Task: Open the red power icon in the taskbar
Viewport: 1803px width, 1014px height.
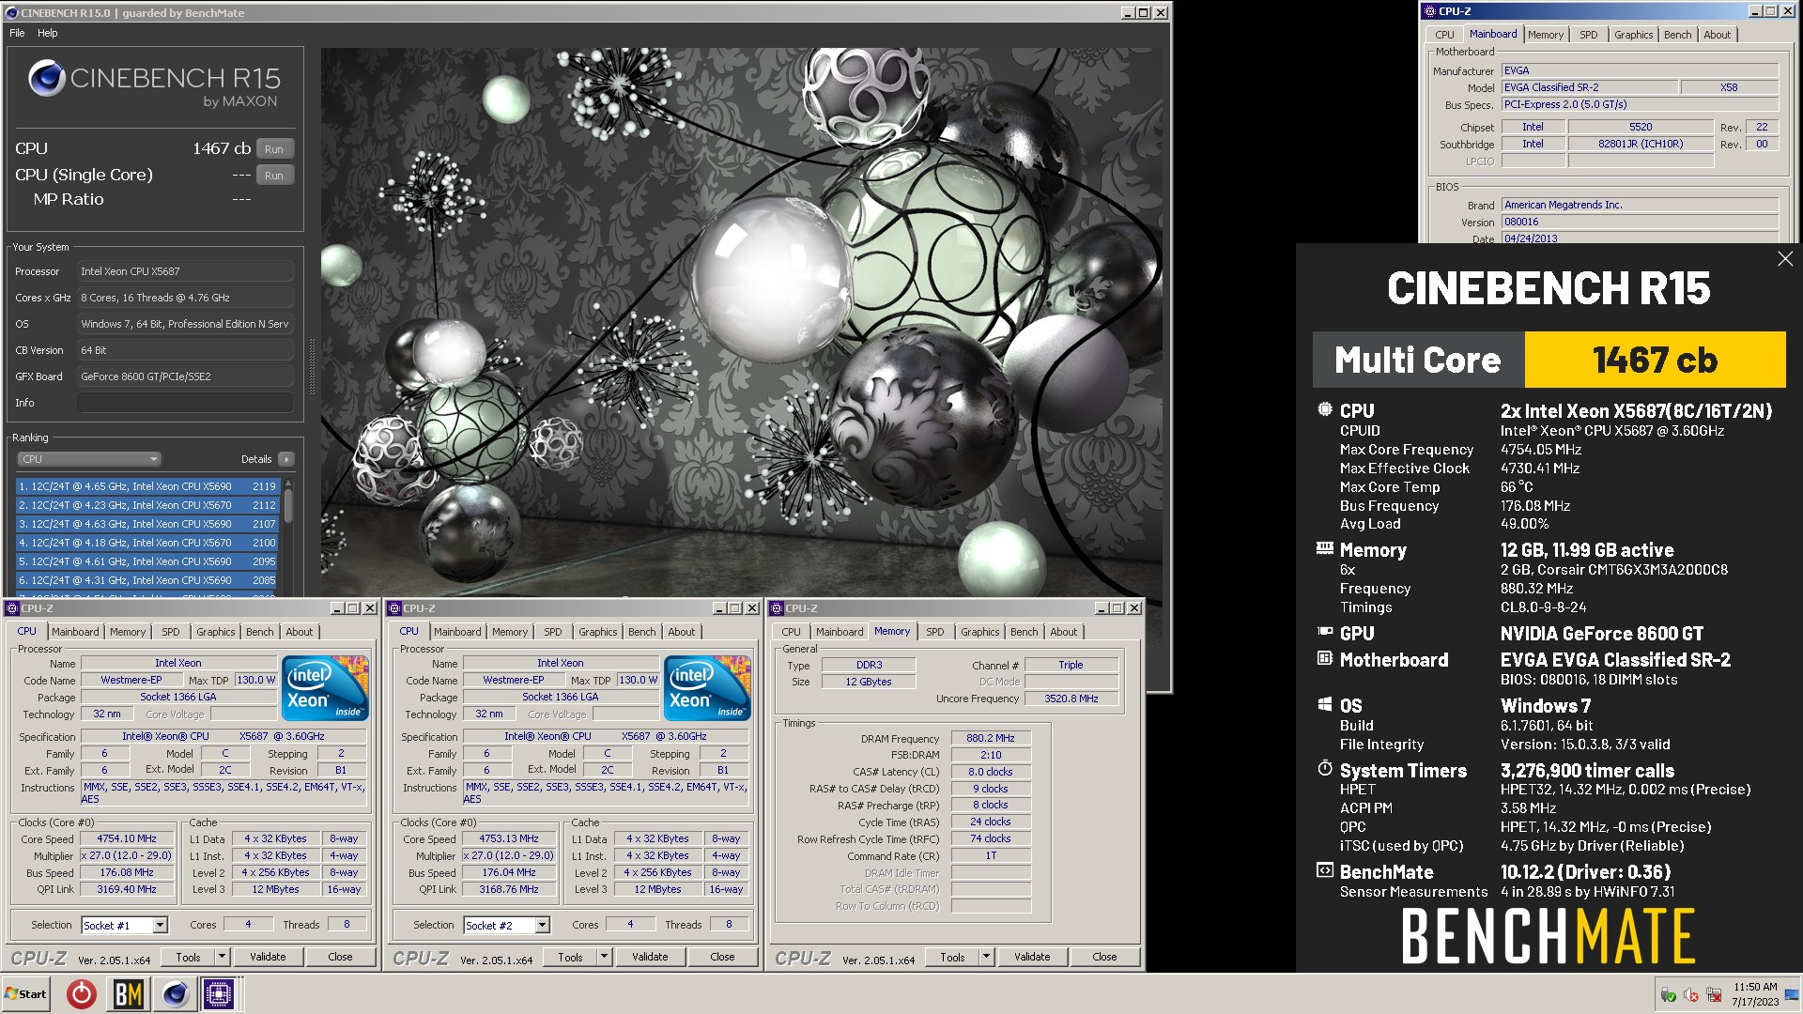Action: 82,993
